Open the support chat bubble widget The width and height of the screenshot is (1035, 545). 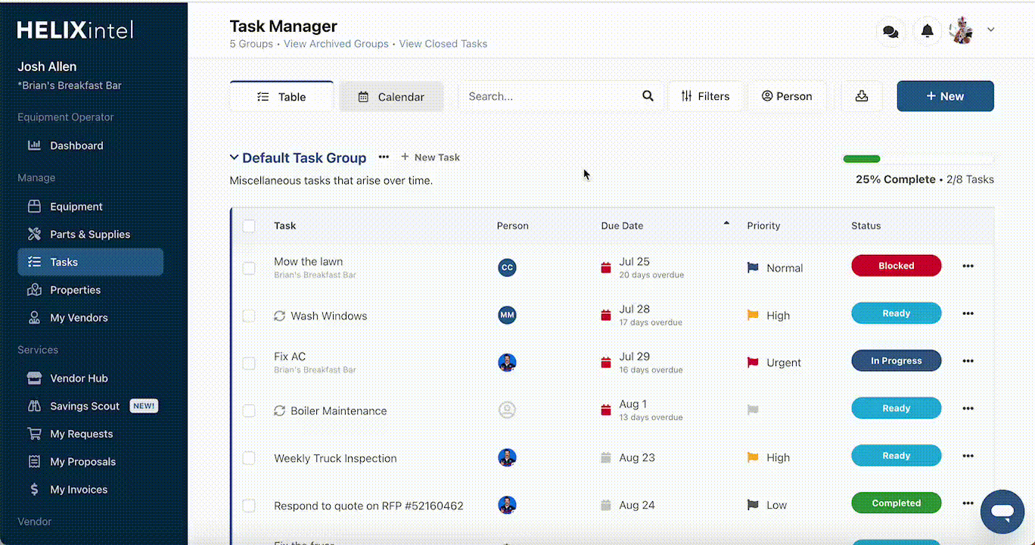(1002, 512)
